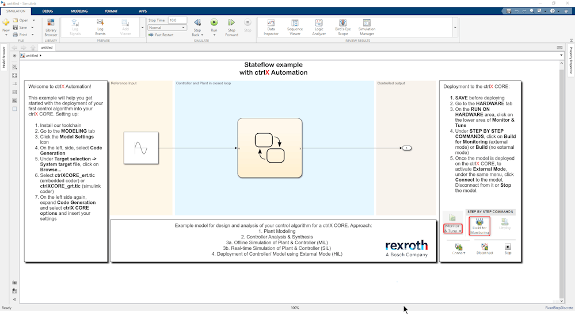Select the output port block 1

click(407, 148)
